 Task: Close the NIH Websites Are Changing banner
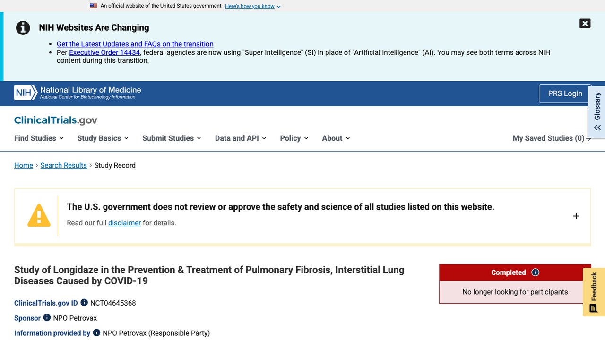point(585,24)
